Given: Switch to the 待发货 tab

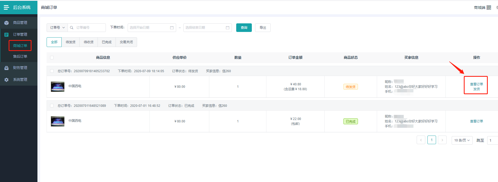Looking at the screenshot, I should pyautogui.click(x=71, y=42).
